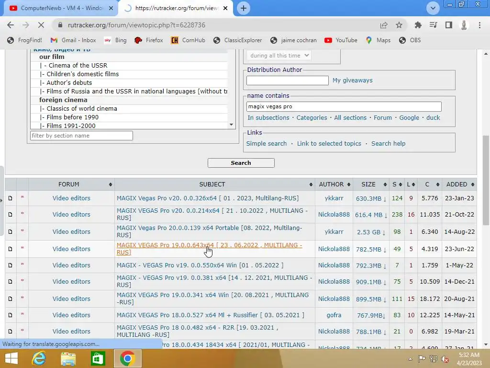The width and height of the screenshot is (490, 368).
Task: Open the 'during all this time' dropdown
Action: coord(279,56)
